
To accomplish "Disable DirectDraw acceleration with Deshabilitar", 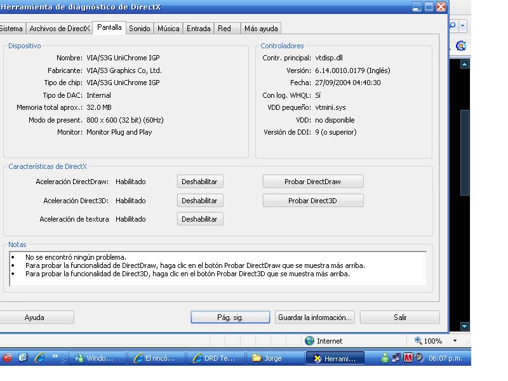I will (200, 182).
